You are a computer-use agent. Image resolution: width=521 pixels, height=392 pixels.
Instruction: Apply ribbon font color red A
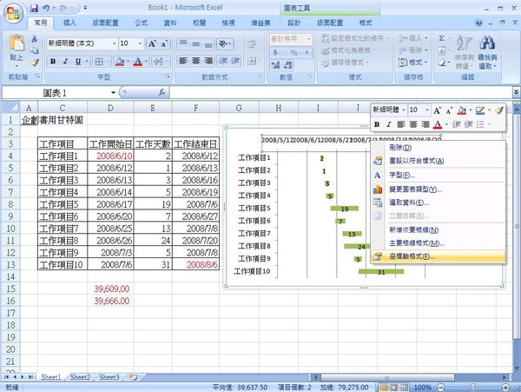pyautogui.click(x=138, y=62)
